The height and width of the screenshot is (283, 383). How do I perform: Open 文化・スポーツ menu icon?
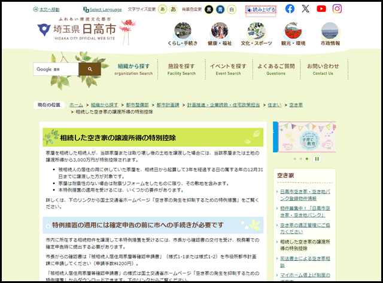coord(256,34)
